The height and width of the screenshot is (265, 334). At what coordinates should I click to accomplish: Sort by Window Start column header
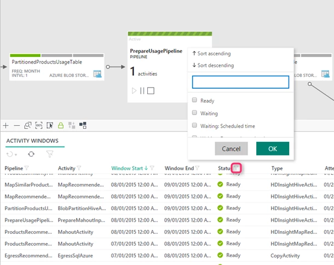(x=127, y=168)
